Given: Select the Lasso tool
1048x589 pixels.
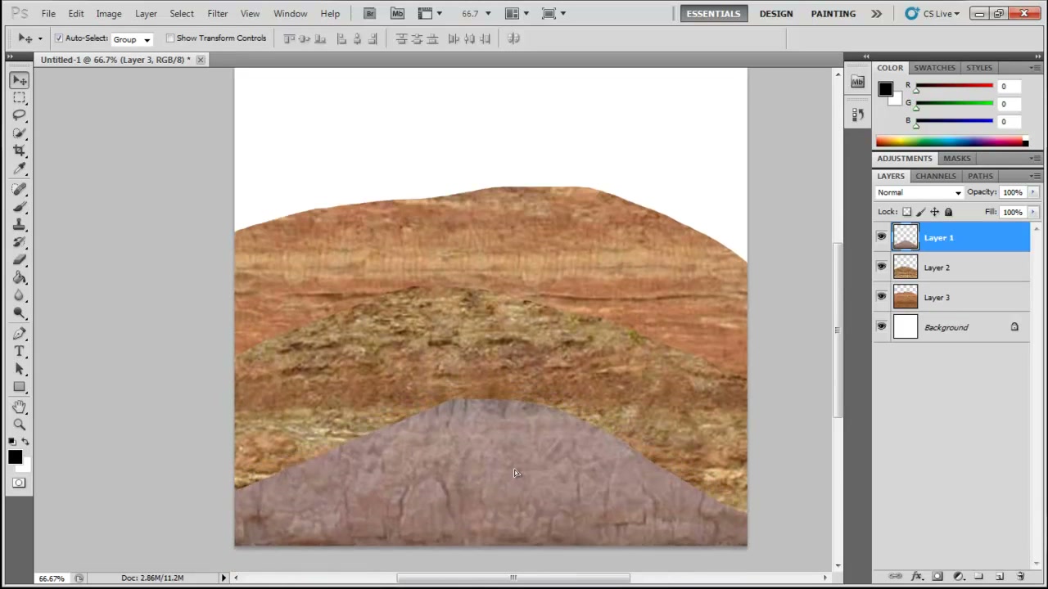Looking at the screenshot, I should pos(20,115).
